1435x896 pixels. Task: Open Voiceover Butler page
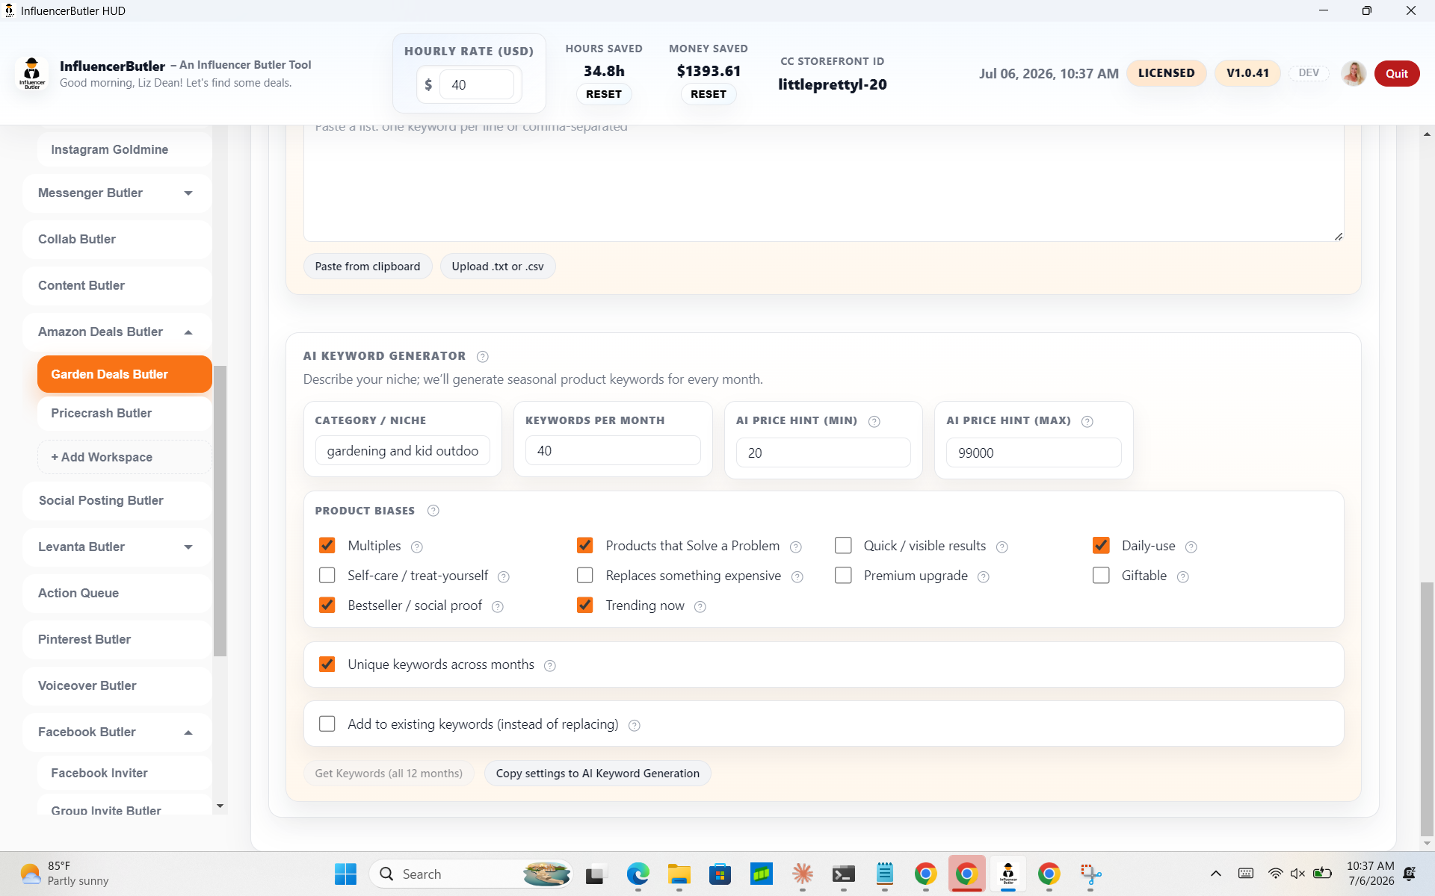(x=117, y=686)
